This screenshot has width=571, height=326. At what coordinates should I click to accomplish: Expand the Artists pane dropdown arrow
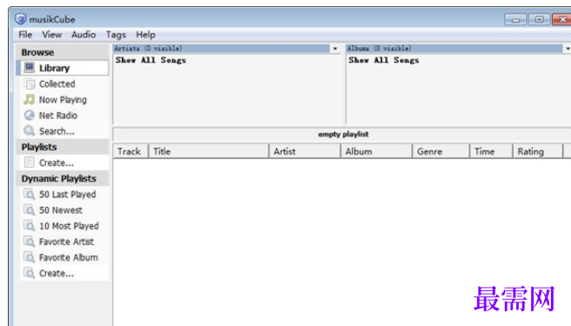coord(335,49)
